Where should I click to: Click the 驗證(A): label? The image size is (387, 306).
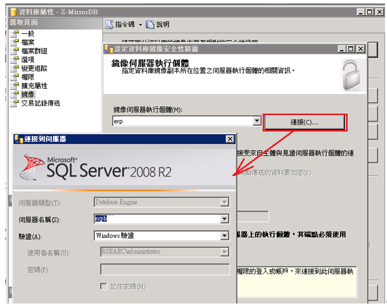tap(30, 237)
